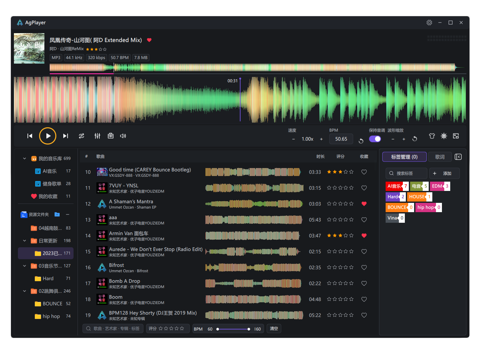Skip to the previous track
This screenshot has width=486, height=355.
point(30,136)
